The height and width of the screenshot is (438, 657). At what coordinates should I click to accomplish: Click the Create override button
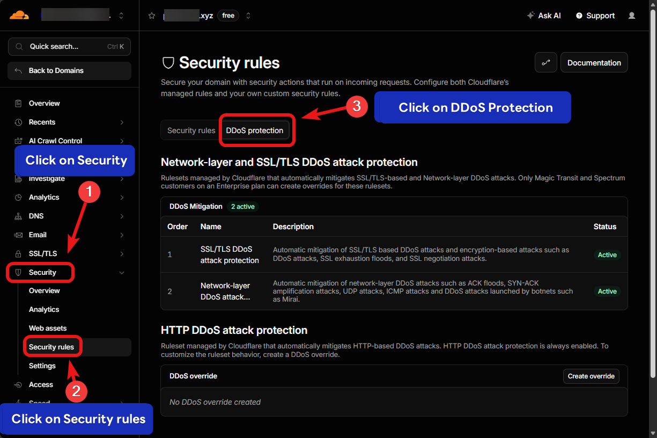click(591, 376)
